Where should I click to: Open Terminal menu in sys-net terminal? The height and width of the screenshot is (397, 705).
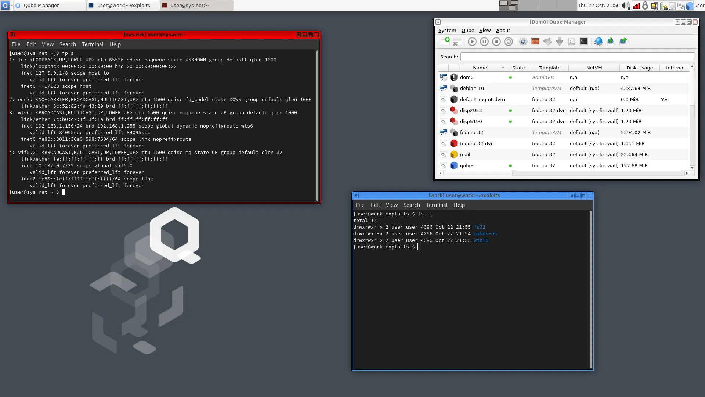[93, 44]
